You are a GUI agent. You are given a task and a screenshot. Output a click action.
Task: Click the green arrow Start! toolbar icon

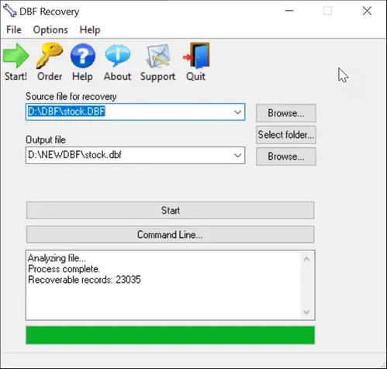tap(16, 56)
